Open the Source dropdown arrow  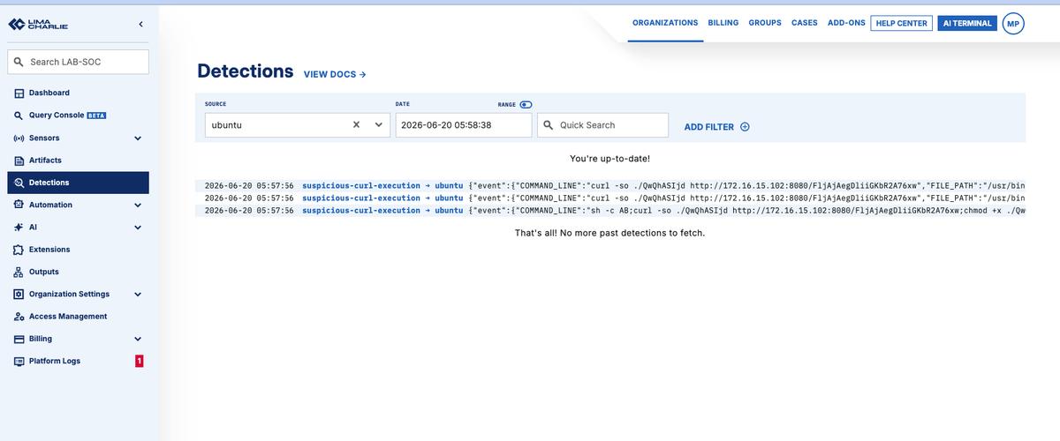point(378,125)
